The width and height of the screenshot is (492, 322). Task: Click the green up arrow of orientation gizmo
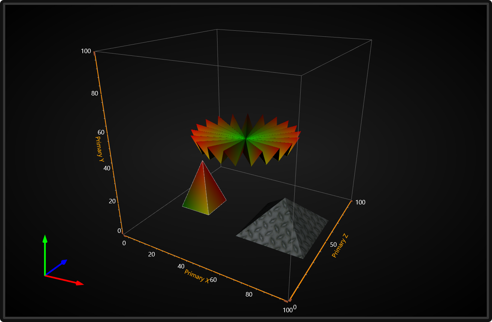click(45, 255)
